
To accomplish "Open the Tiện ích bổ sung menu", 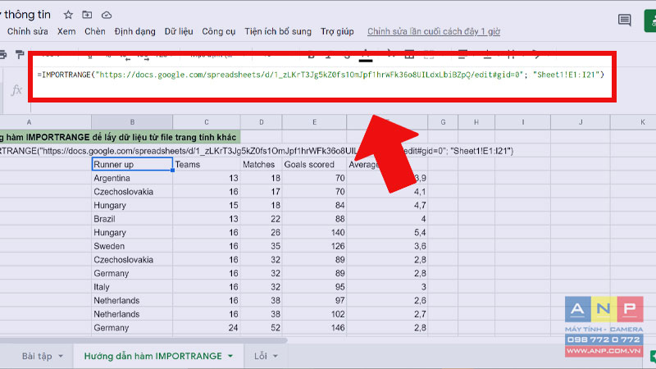I will click(278, 31).
